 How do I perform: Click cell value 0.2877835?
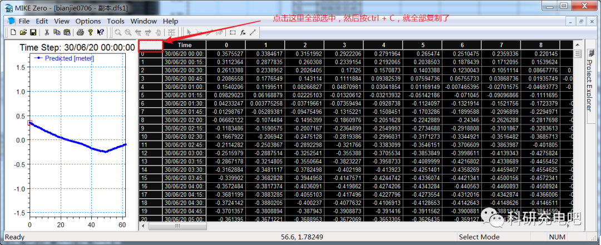[x=265, y=62]
